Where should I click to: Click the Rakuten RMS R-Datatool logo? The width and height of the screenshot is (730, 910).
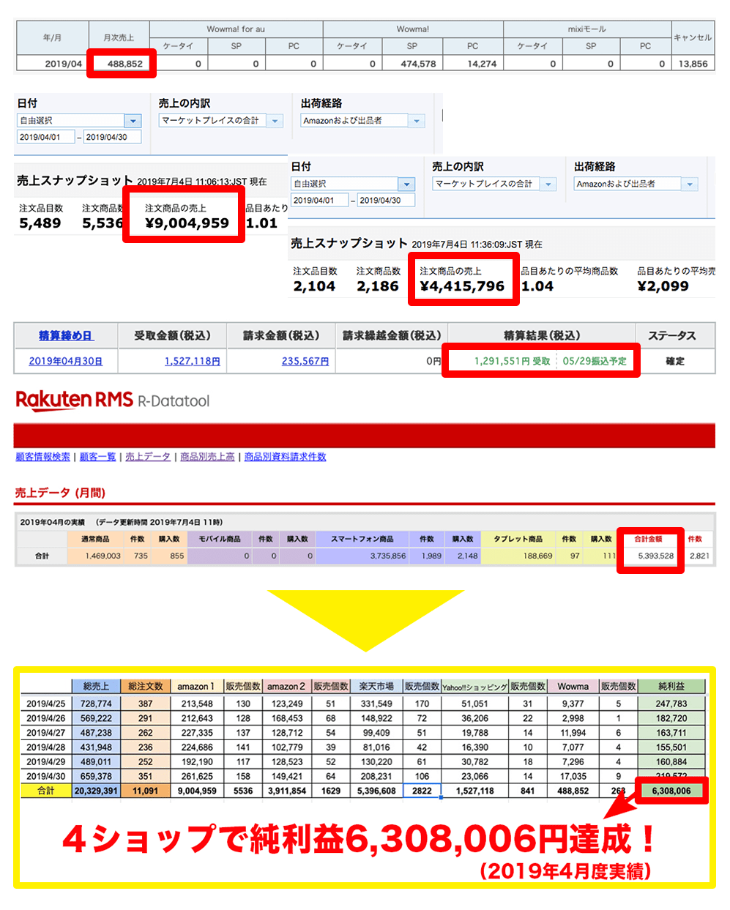point(113,400)
